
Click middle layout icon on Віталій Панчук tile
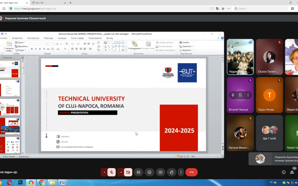tap(240, 95)
